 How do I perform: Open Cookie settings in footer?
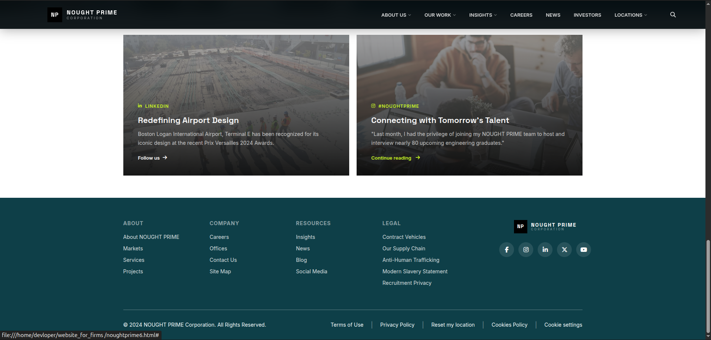pos(563,325)
